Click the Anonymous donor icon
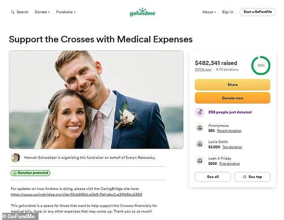Screen dimensions: 284x220 click(x=200, y=128)
